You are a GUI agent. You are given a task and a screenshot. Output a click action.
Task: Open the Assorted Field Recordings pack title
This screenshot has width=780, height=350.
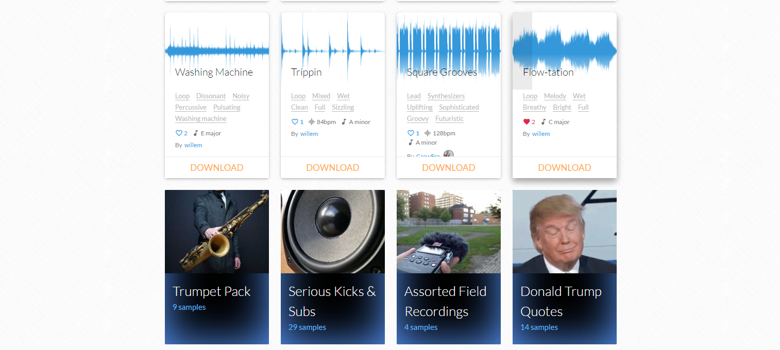coord(446,302)
